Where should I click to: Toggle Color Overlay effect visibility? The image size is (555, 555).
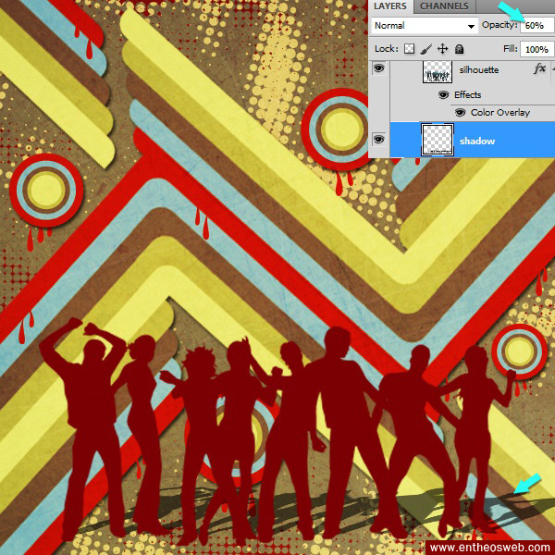click(x=460, y=113)
